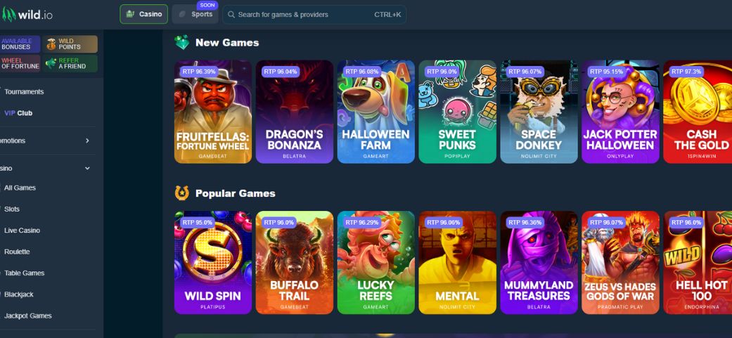Screen dimensions: 732x338
Task: Select Live Casino in the sidebar
Action: point(22,230)
